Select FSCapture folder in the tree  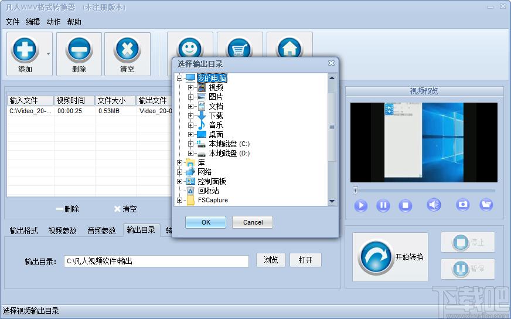(213, 201)
